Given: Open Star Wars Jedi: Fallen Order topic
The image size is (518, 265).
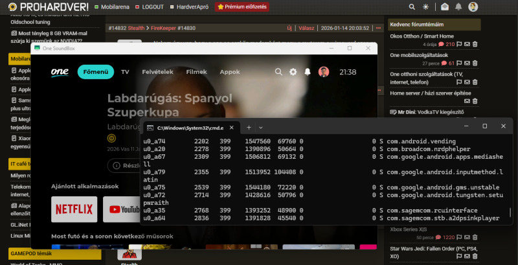Looking at the screenshot, I should 433,252.
